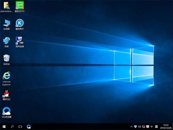Open Task View from the taskbar
The height and width of the screenshot is (130, 173).
[x=20, y=126]
